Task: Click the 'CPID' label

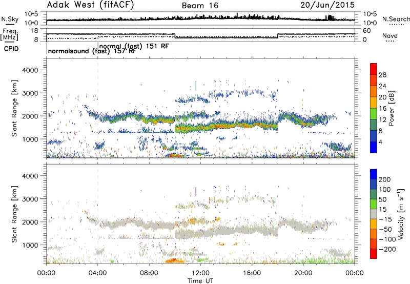Action: 11,49
